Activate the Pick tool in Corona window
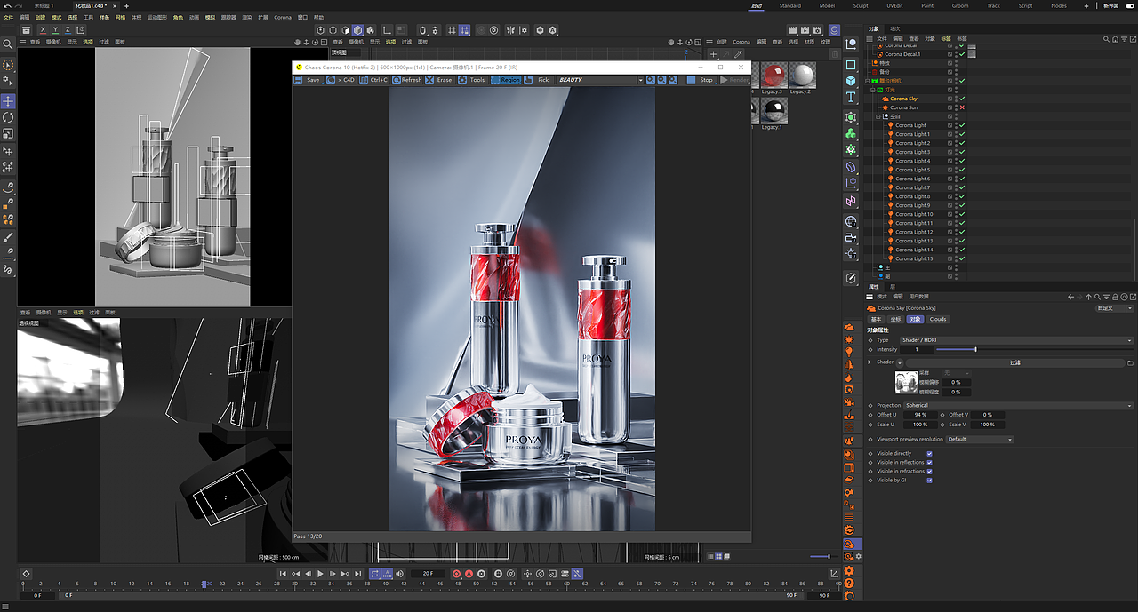The image size is (1138, 612). (537, 80)
